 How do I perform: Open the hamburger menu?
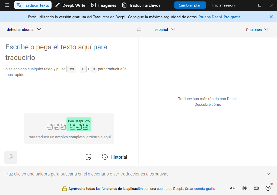click(7, 5)
